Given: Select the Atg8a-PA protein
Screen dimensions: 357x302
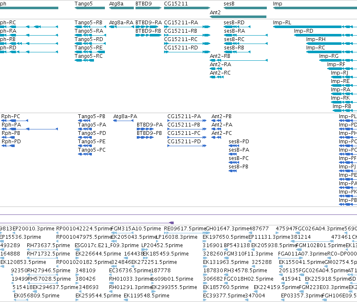Looking at the screenshot, I should point(123,121).
